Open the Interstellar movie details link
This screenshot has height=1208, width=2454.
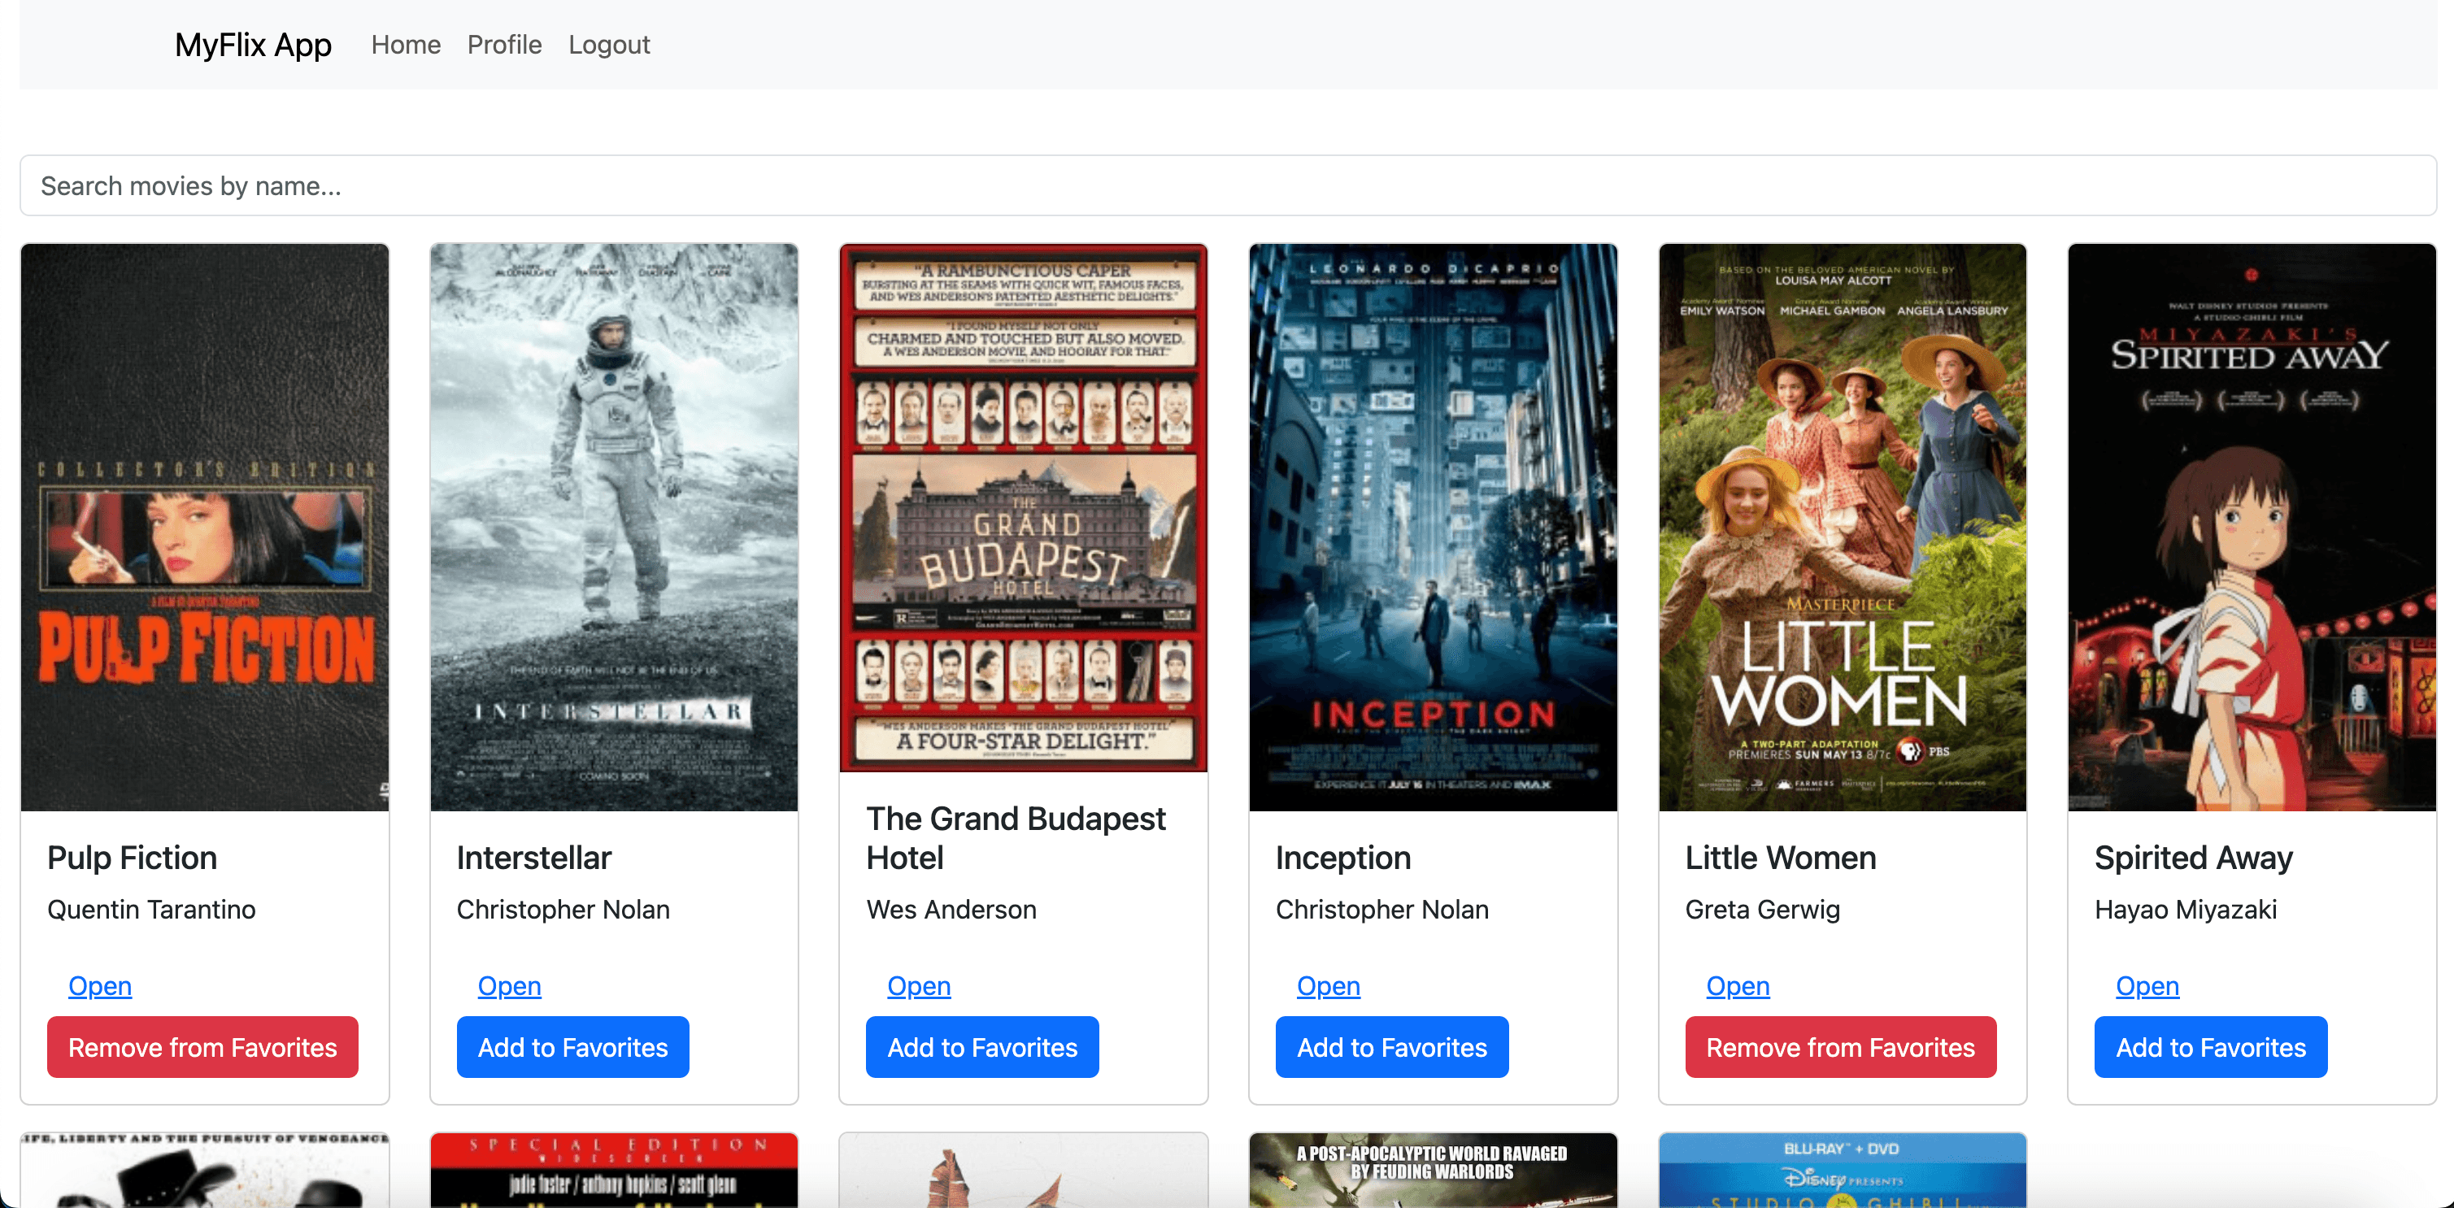click(510, 985)
